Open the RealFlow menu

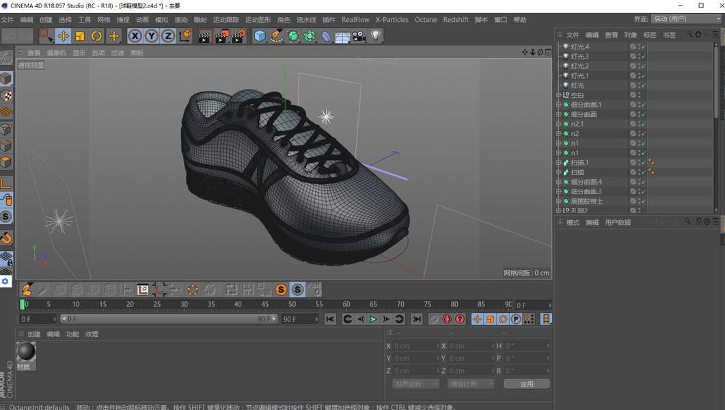(355, 20)
